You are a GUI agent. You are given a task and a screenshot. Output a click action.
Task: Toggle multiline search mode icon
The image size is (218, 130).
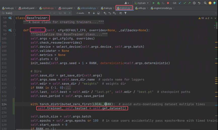(x=120, y=13)
